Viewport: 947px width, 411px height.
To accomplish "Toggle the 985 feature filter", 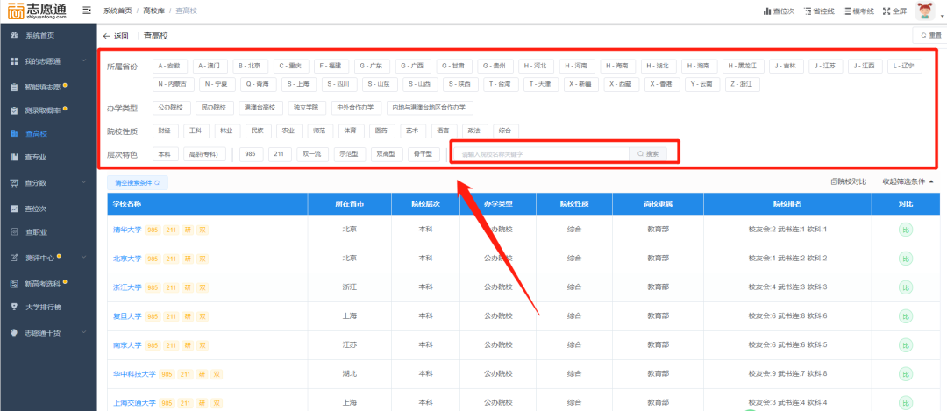I will point(250,154).
